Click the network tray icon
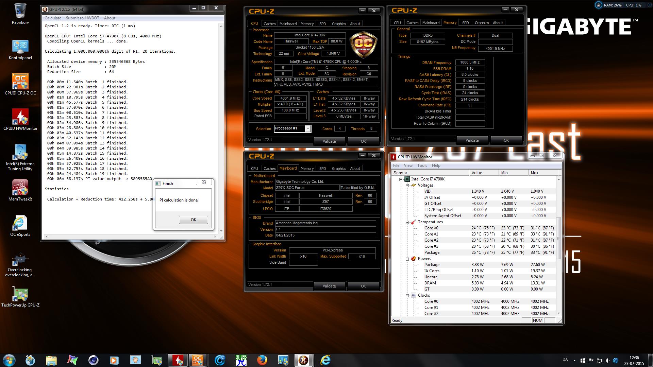The width and height of the screenshot is (653, 367). point(599,360)
